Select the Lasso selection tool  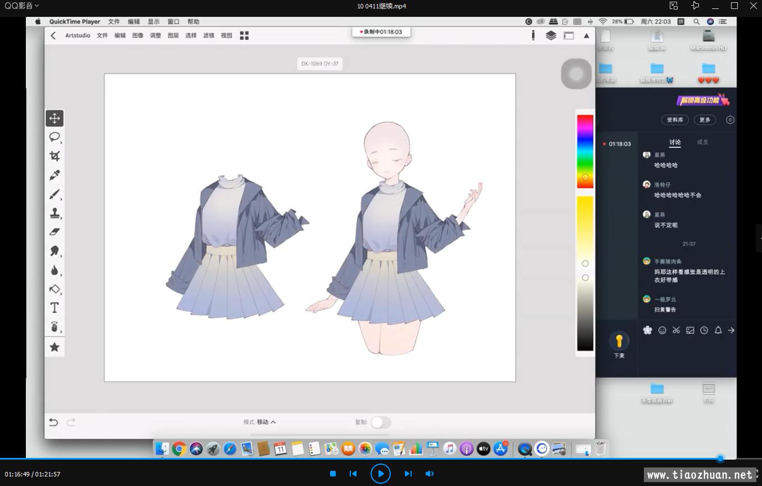[x=55, y=137]
